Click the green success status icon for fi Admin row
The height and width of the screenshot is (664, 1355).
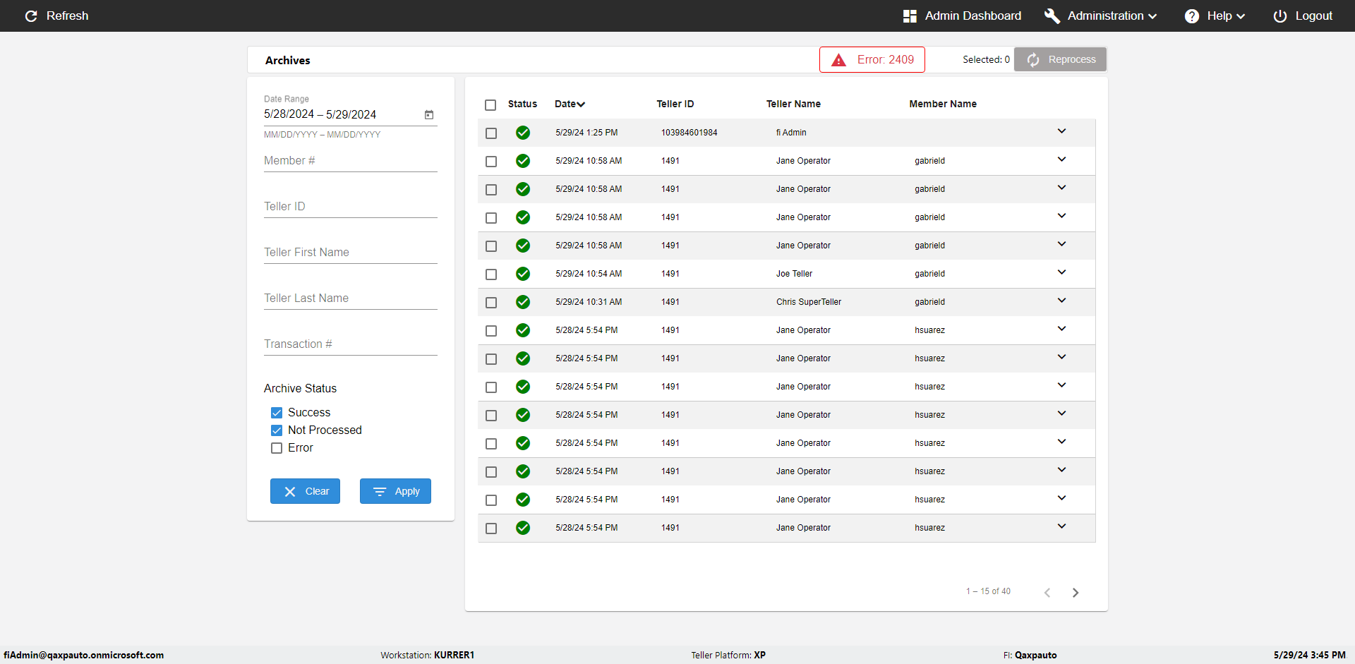(x=522, y=133)
